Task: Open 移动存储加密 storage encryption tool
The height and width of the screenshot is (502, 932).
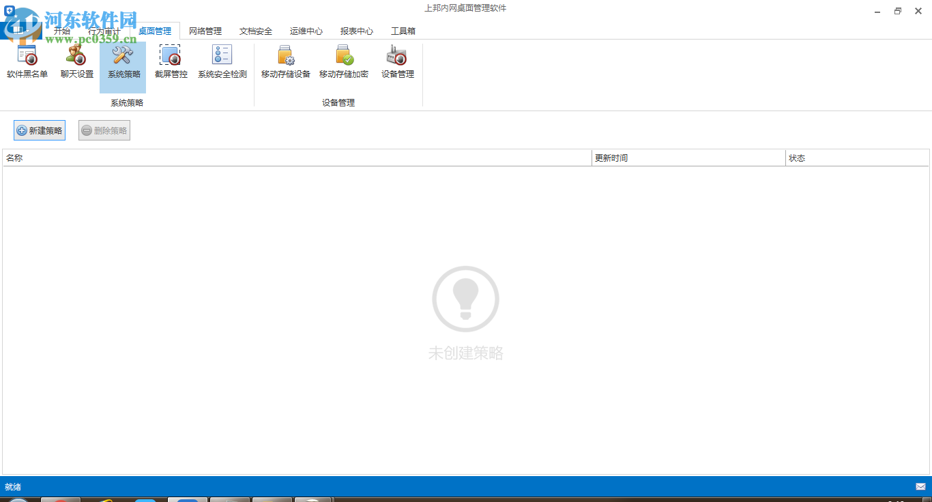Action: click(344, 60)
